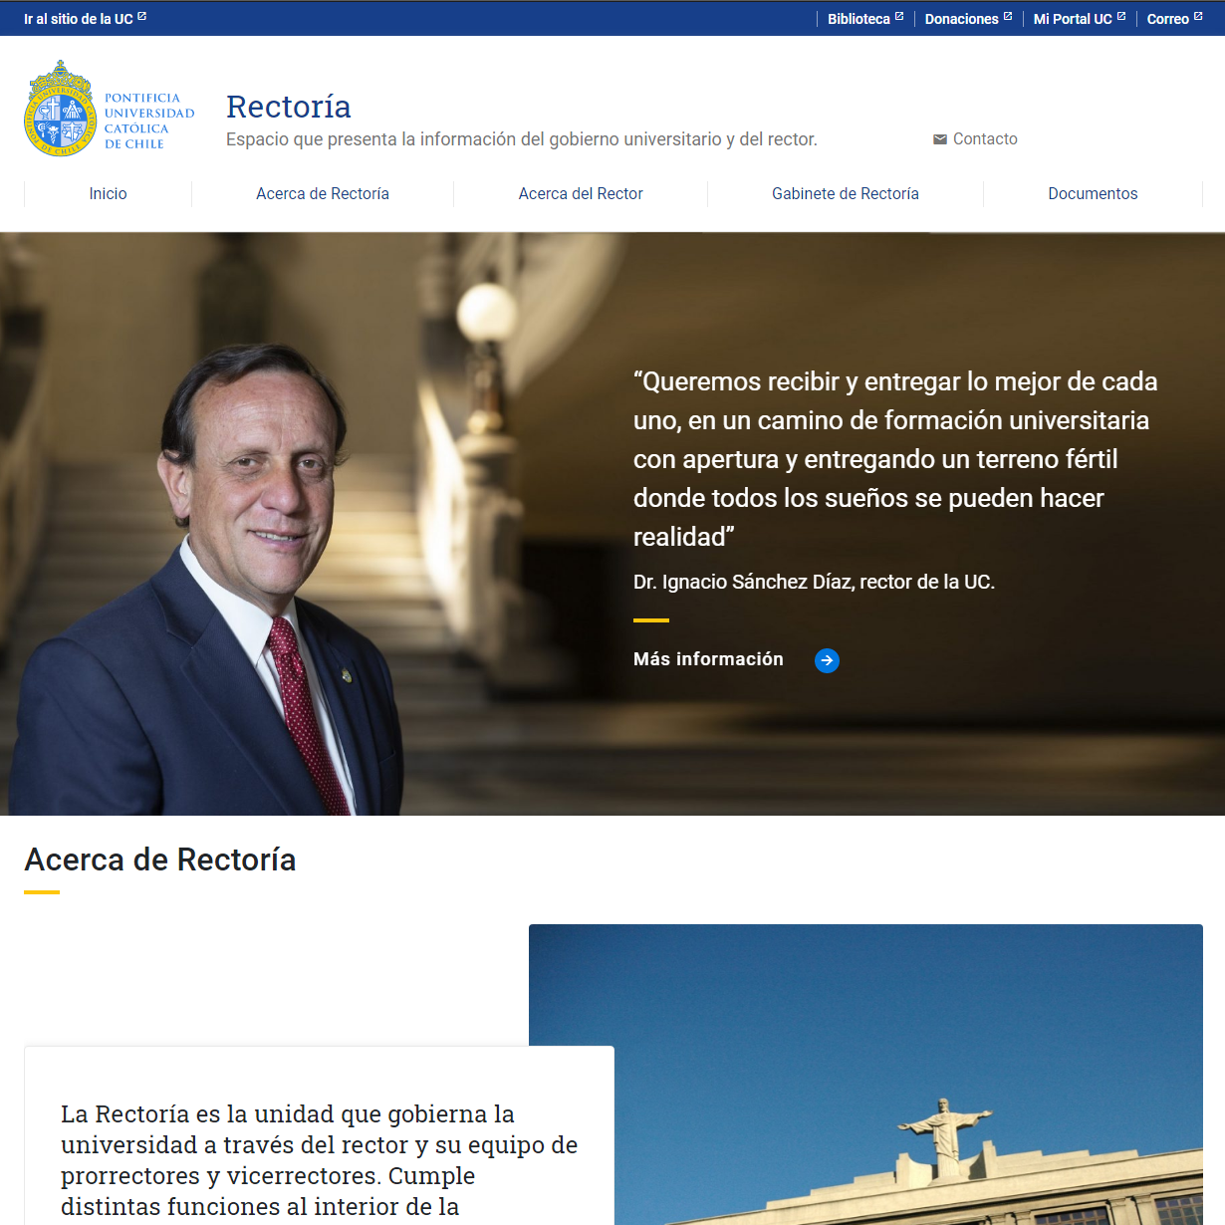The width and height of the screenshot is (1225, 1225).
Task: Open the Biblioteca top bar link
Action: click(x=858, y=19)
